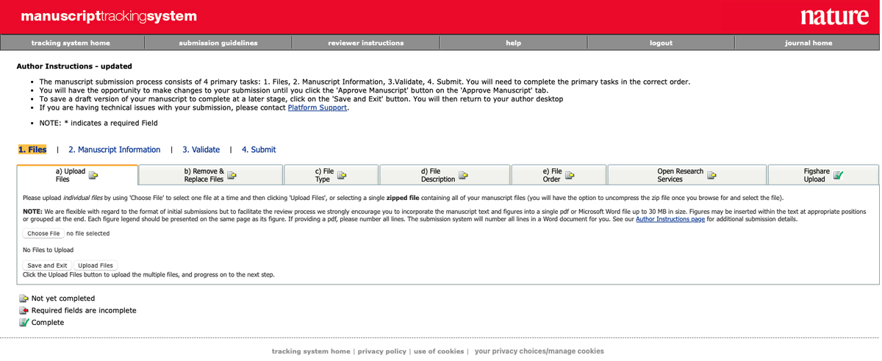Click the status icon on Open Research Services tab
Screen dimensions: 882x361
click(711, 175)
